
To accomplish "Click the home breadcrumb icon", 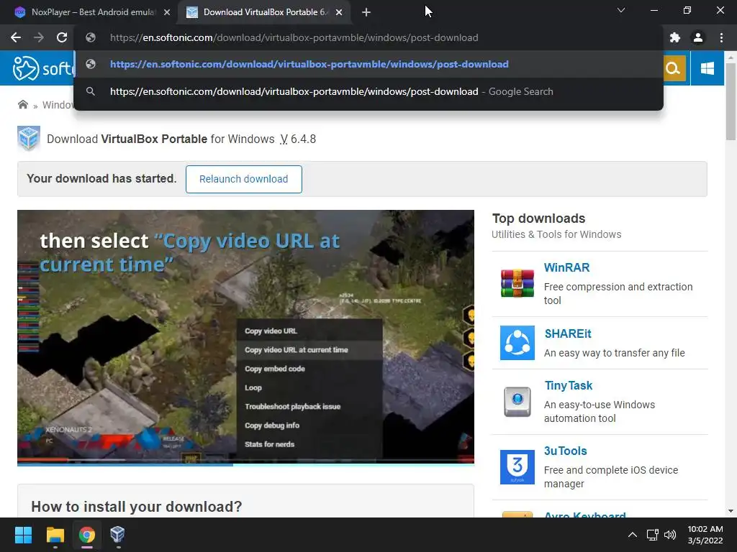I will pos(22,104).
